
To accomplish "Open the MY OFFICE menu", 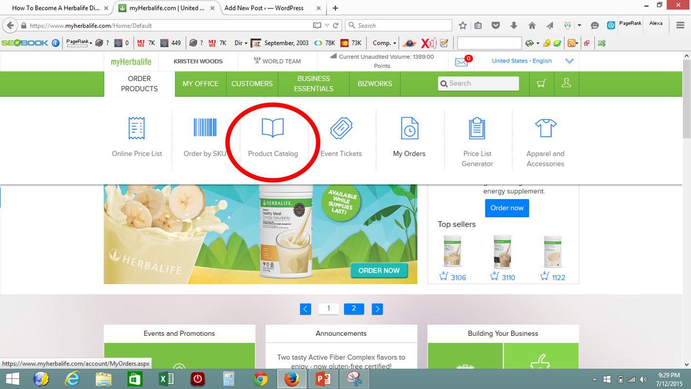I will [x=200, y=83].
